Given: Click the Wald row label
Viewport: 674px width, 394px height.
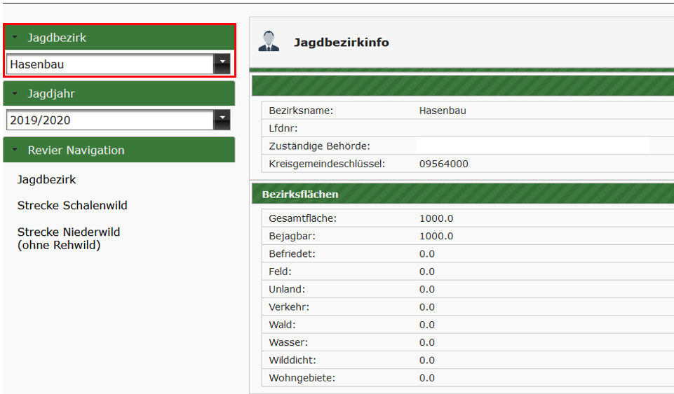Looking at the screenshot, I should (x=282, y=325).
